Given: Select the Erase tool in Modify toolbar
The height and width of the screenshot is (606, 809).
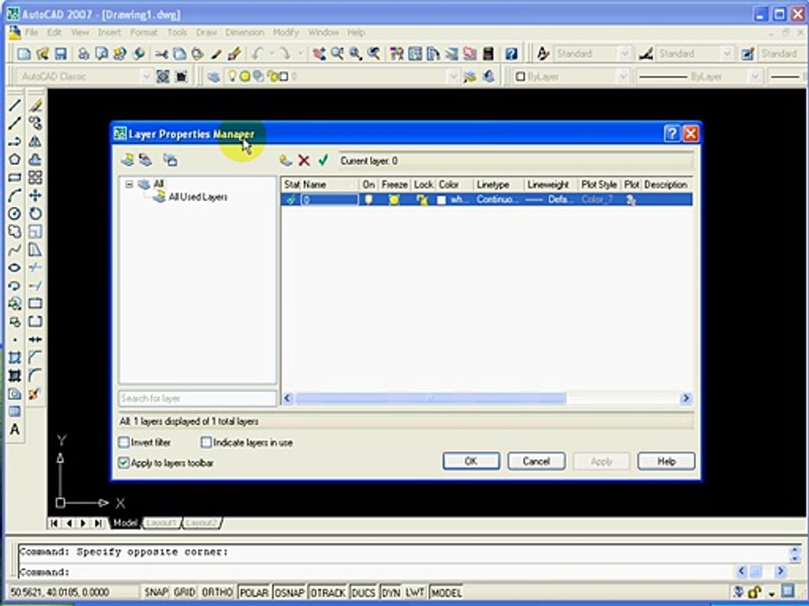Looking at the screenshot, I should (35, 105).
